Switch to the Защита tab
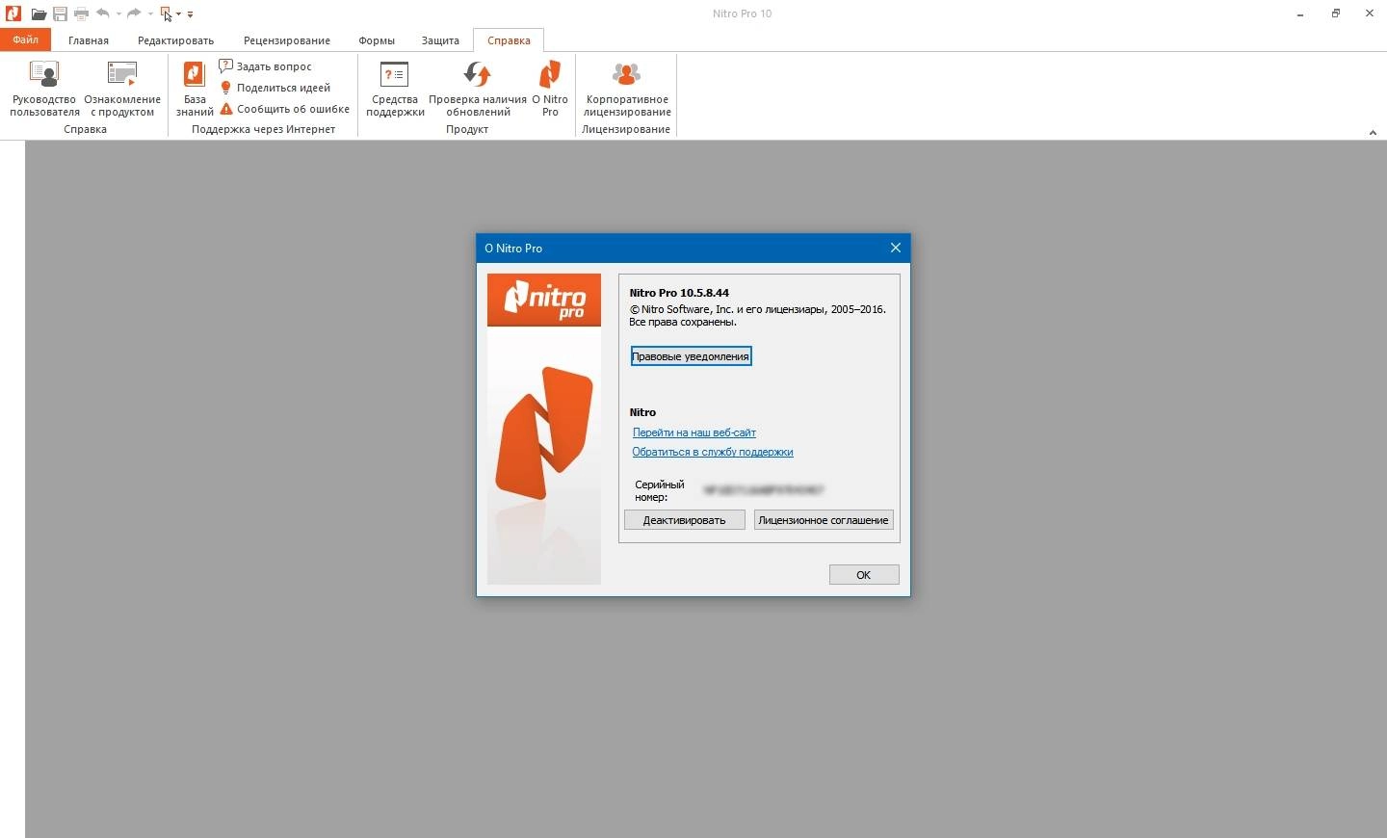 click(440, 40)
